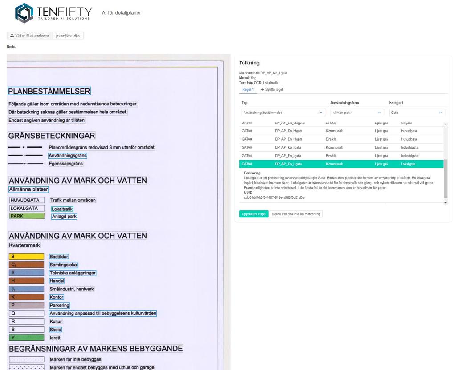456x370 pixels.
Task: Click the H legend swatch
Action: click(x=26, y=281)
